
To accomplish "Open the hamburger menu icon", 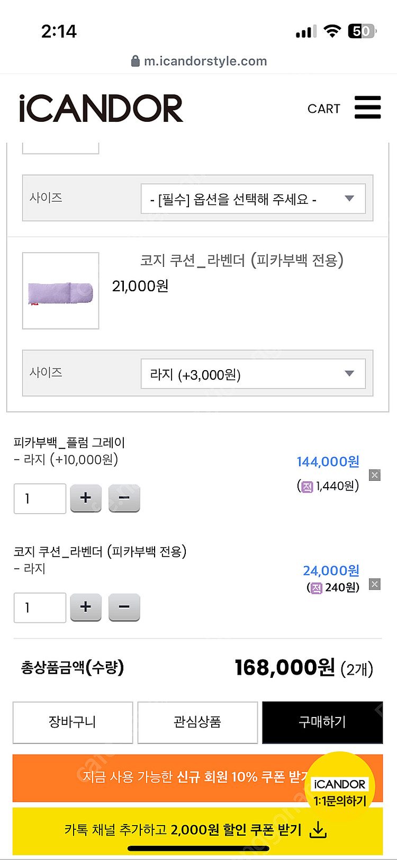I will coord(367,107).
